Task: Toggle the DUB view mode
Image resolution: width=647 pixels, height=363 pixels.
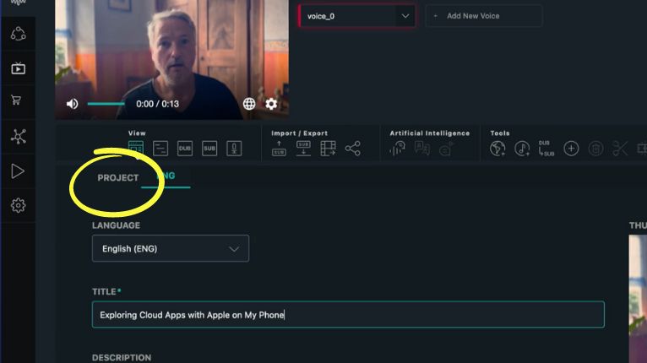Action: [184, 149]
